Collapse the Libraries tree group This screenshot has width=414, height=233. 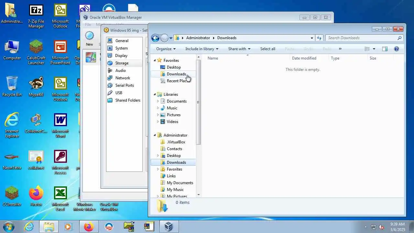click(155, 94)
